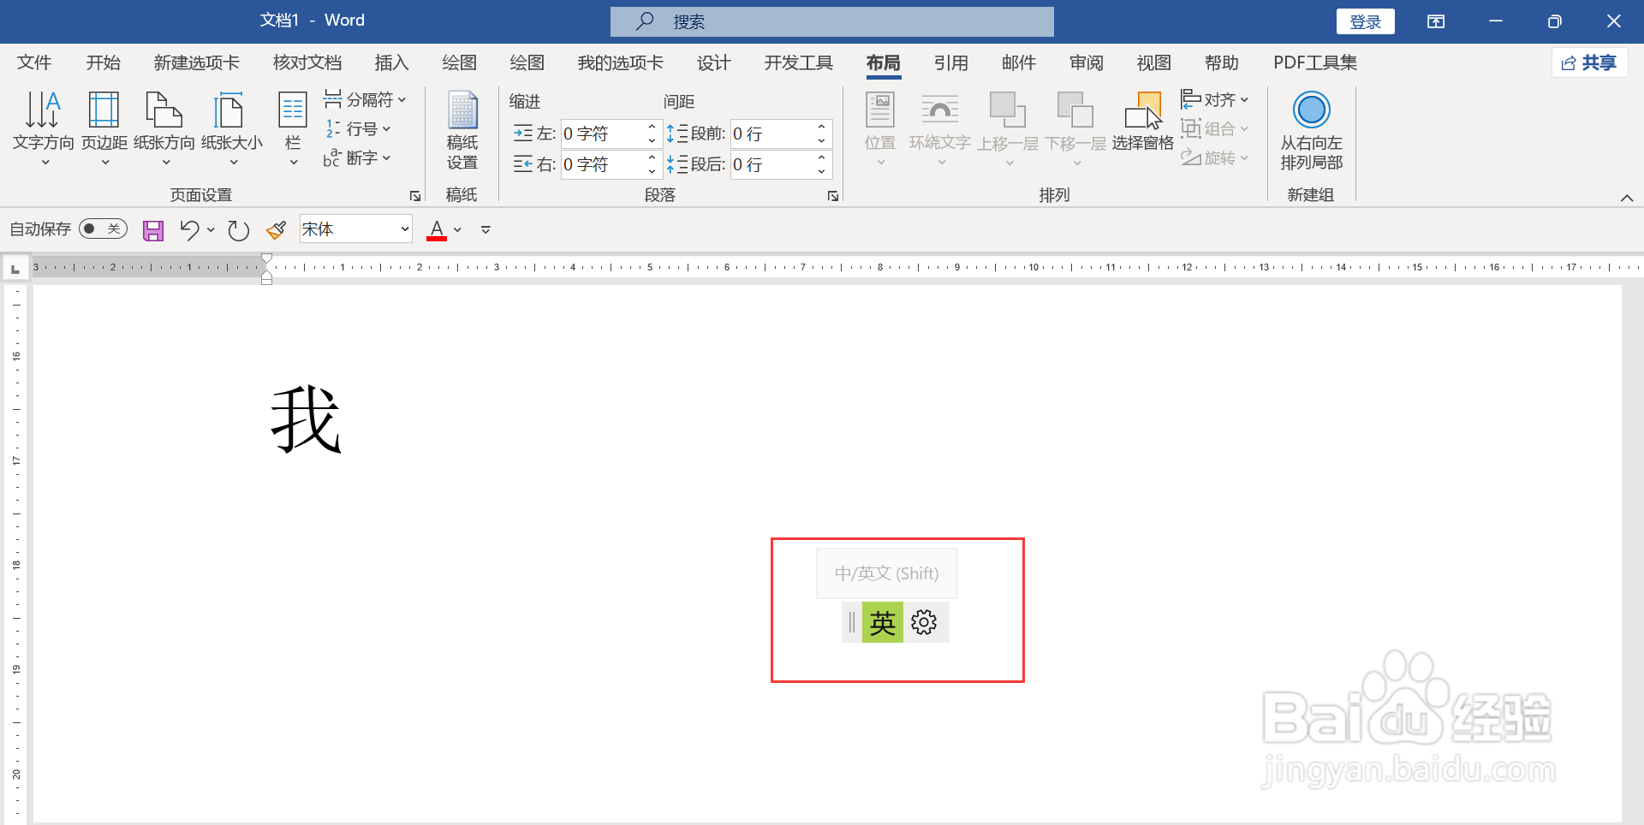Click the Undo arrow icon
The height and width of the screenshot is (825, 1644).
coord(189,229)
